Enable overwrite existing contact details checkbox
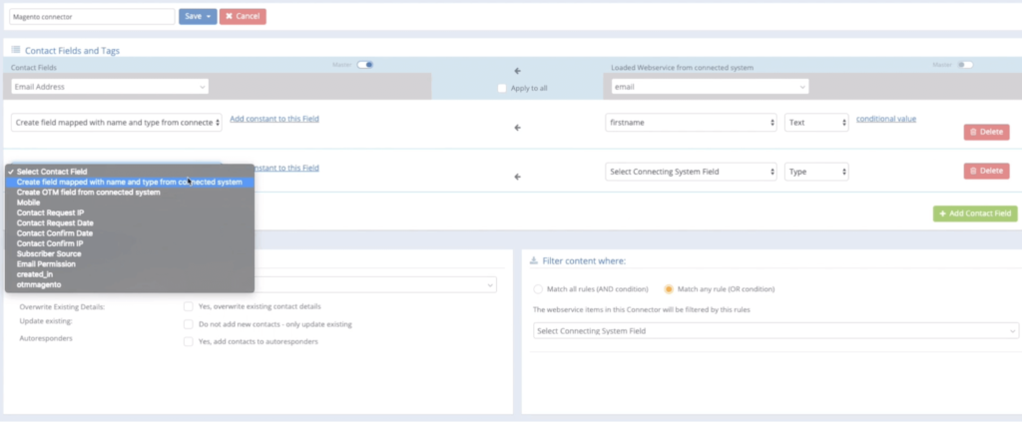1022x422 pixels. [x=189, y=306]
